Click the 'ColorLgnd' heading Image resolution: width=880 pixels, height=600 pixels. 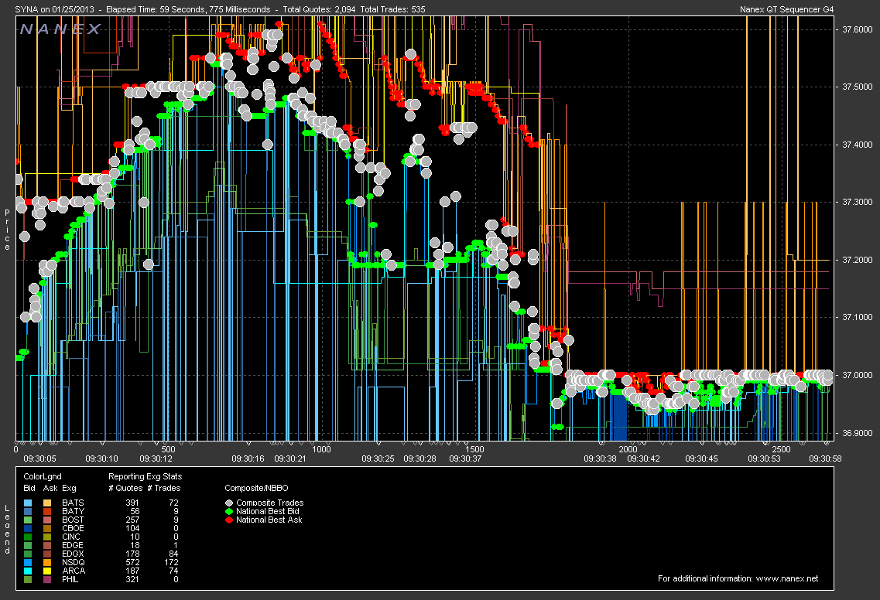point(42,476)
